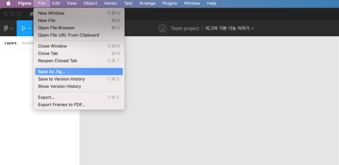Select Open File URL From Clipboard
This screenshot has height=165, width=339.
(x=79, y=35)
